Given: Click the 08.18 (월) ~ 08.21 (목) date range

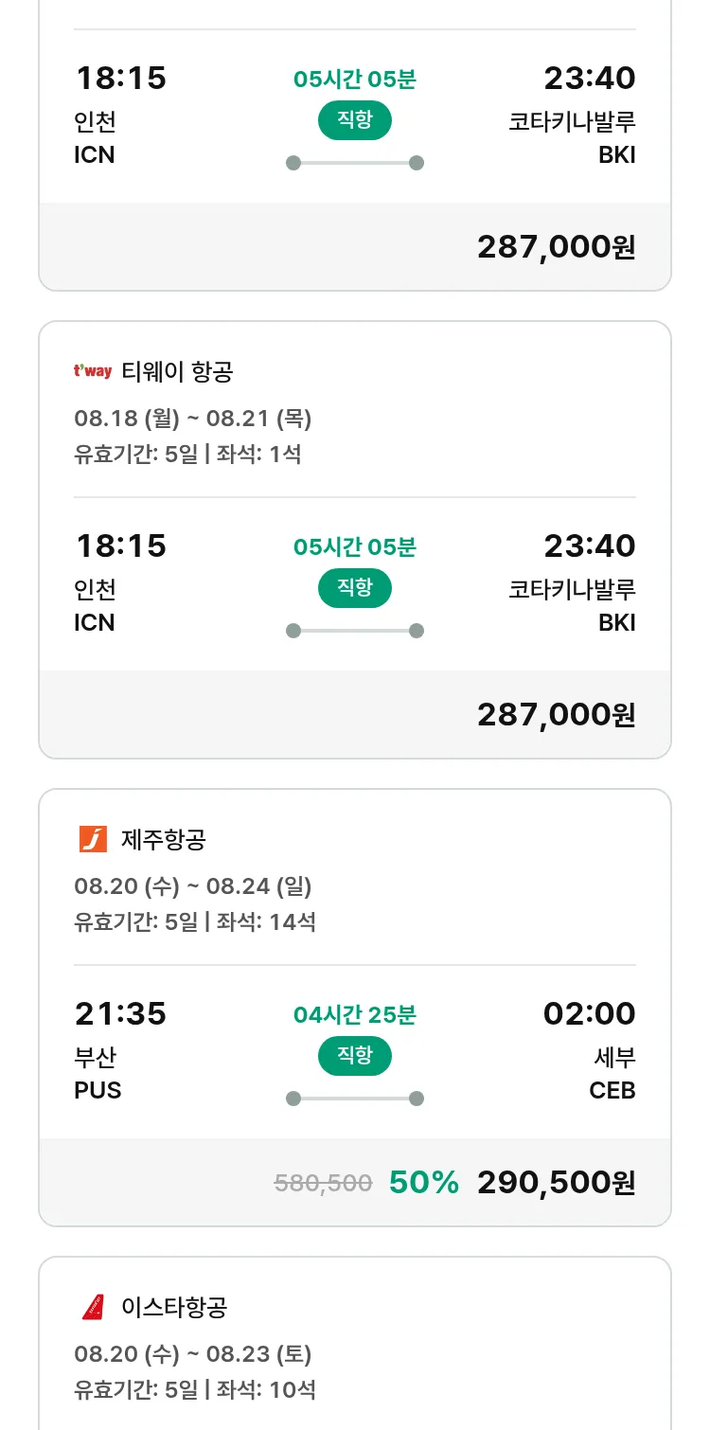Looking at the screenshot, I should (193, 418).
